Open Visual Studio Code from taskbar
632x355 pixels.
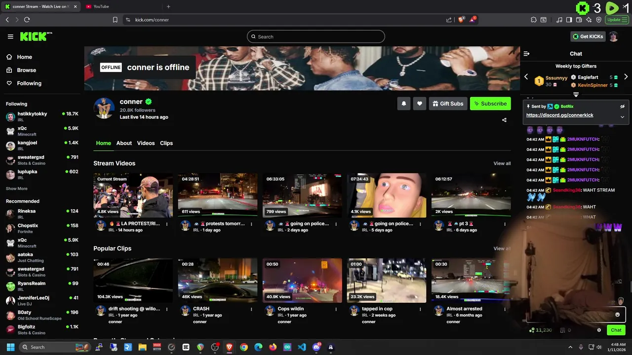pyautogui.click(x=302, y=347)
